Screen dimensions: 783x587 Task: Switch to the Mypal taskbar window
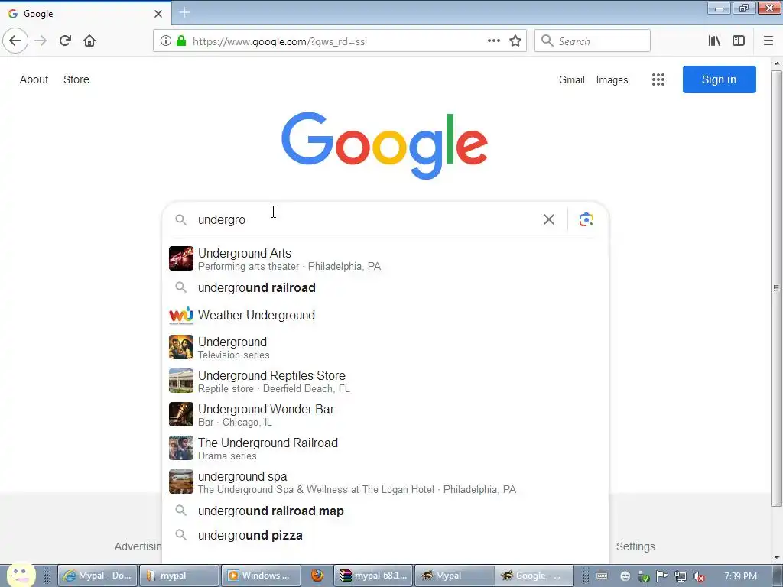[x=455, y=576]
